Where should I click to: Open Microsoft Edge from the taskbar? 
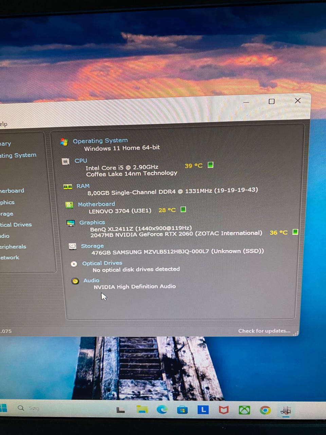(162, 410)
